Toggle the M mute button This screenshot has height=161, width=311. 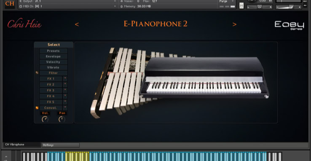pos(241,6)
